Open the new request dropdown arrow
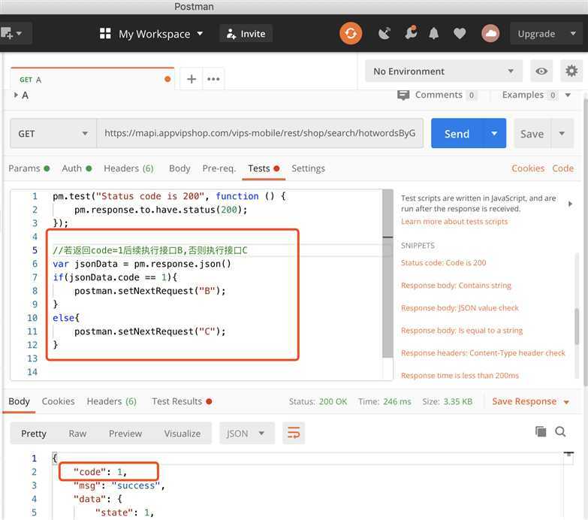588x520 pixels. click(x=19, y=33)
